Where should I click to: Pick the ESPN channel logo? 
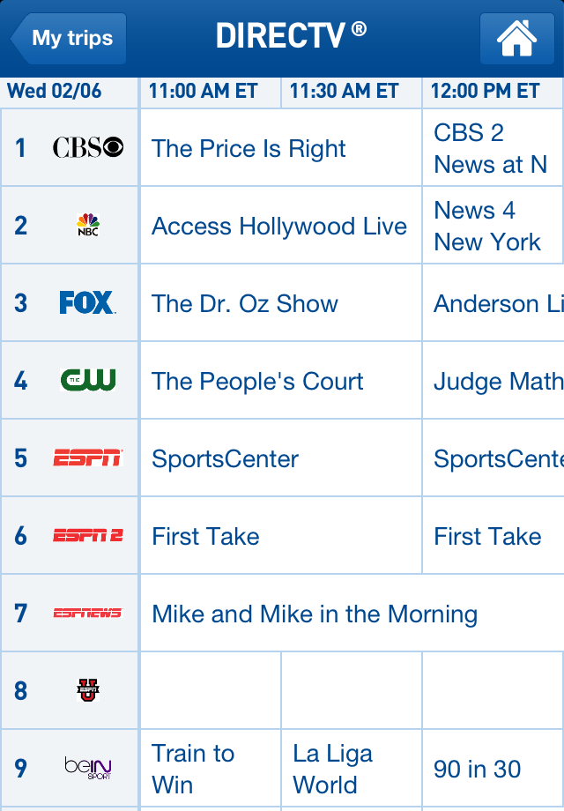tap(88, 458)
